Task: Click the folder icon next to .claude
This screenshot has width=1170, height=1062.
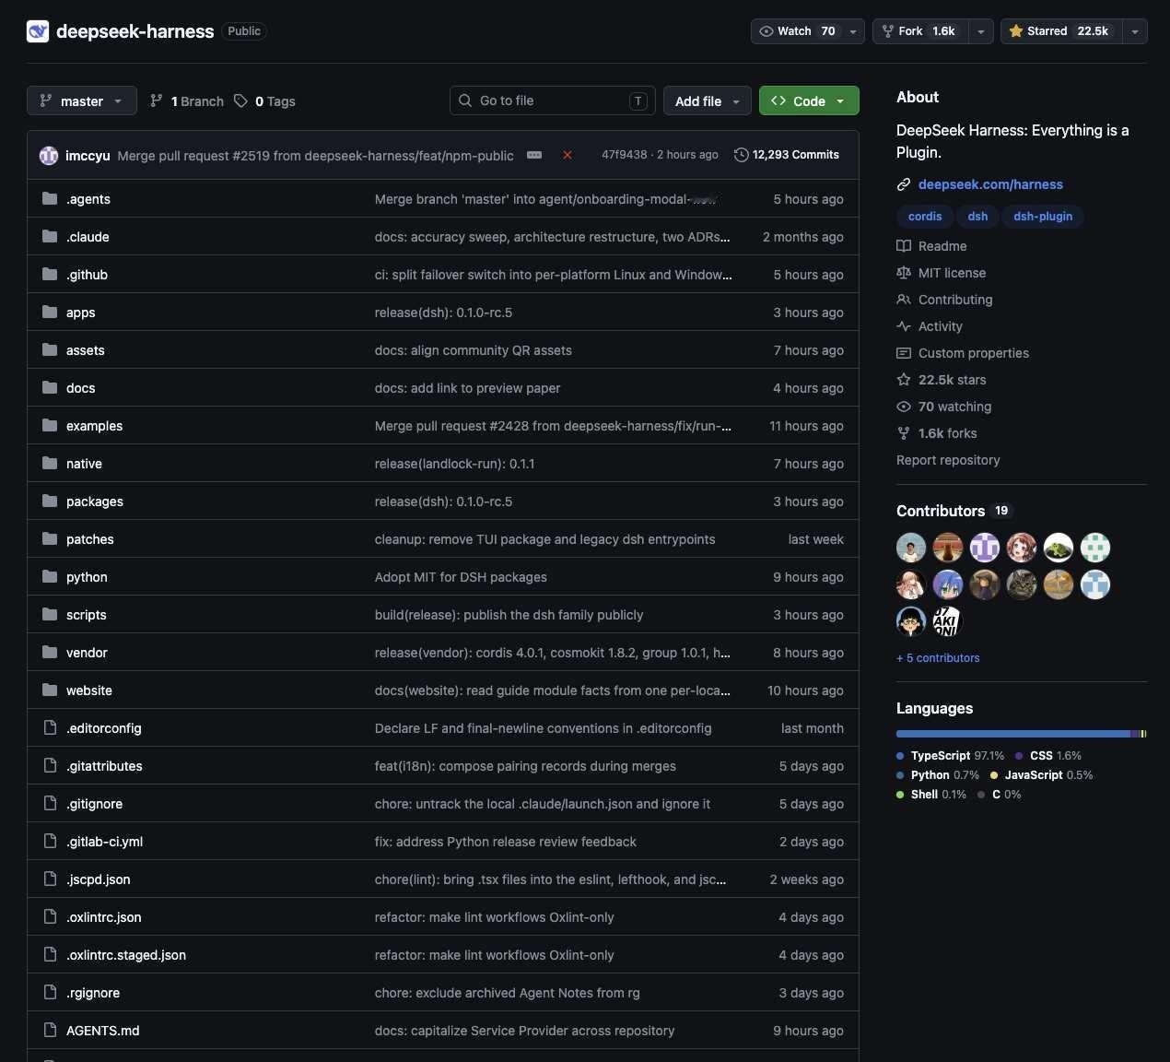Action: [50, 236]
